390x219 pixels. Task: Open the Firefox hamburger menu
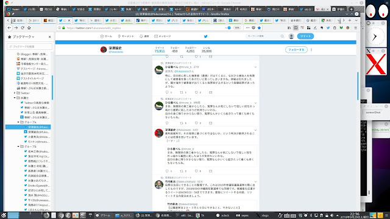pyautogui.click(x=356, y=28)
